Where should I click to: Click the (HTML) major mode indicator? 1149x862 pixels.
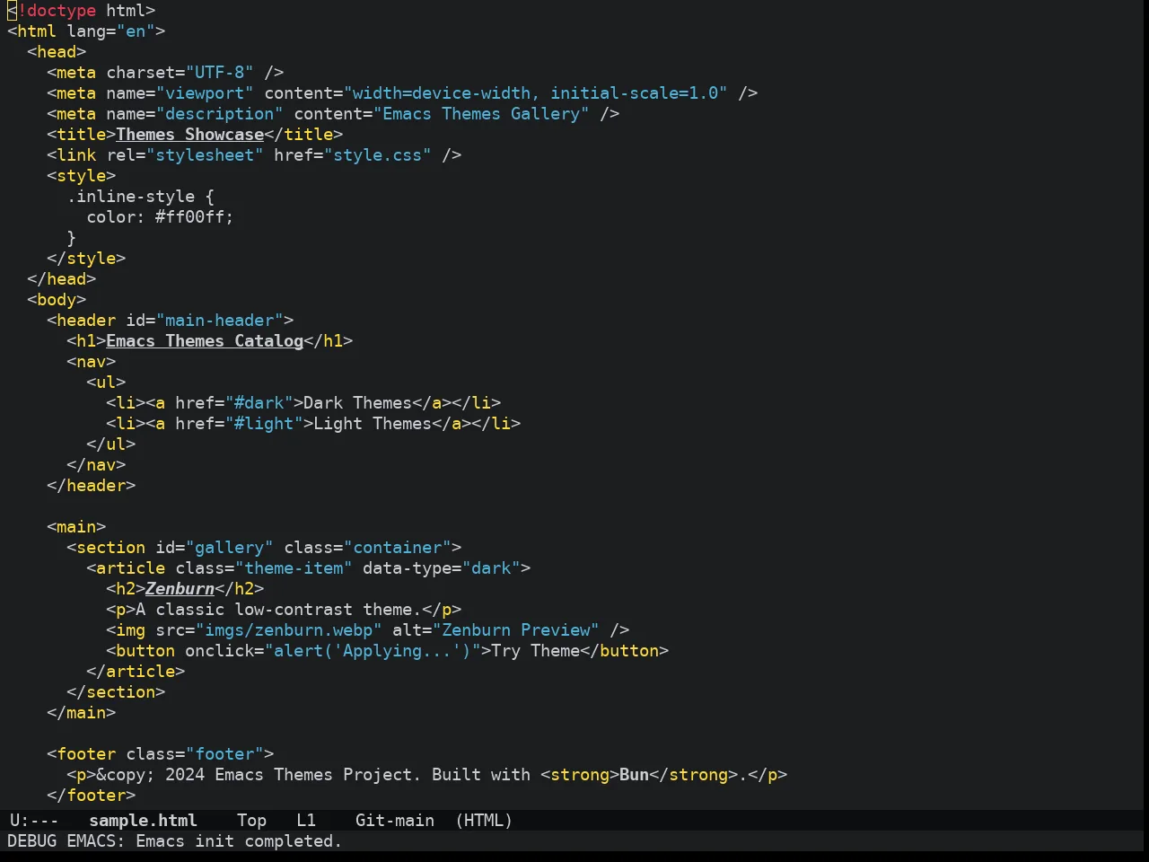click(484, 820)
